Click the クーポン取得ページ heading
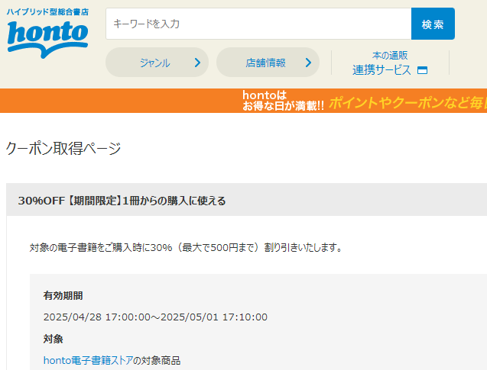Viewport: 487px width, 370px height. pos(63,148)
